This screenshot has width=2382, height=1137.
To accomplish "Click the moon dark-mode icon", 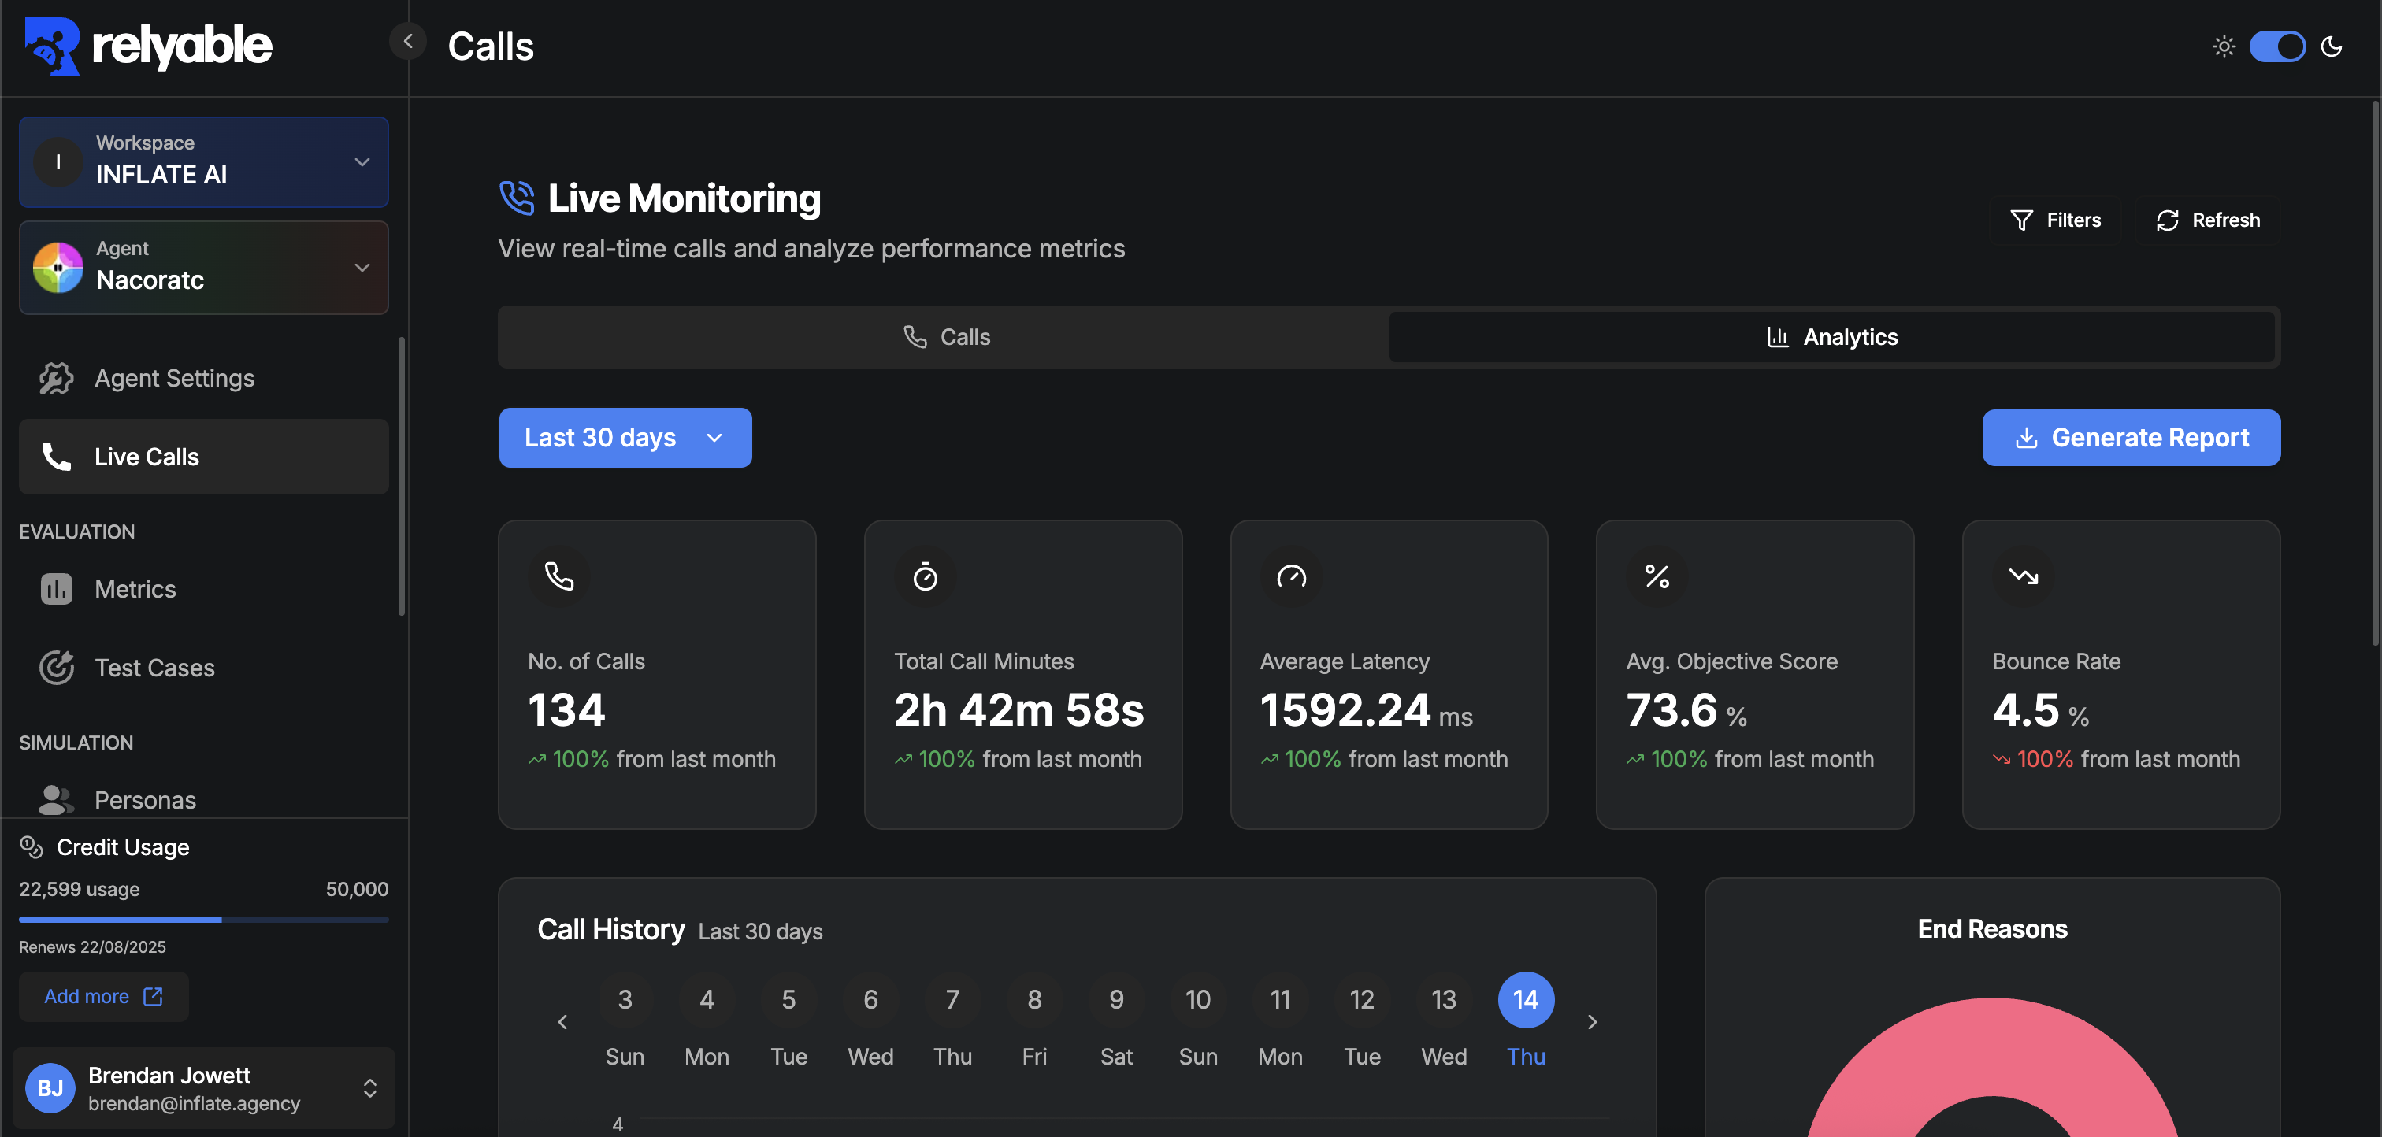I will [2331, 46].
